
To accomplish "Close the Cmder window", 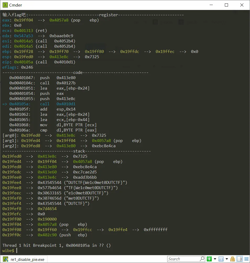I will pos(242,5).
